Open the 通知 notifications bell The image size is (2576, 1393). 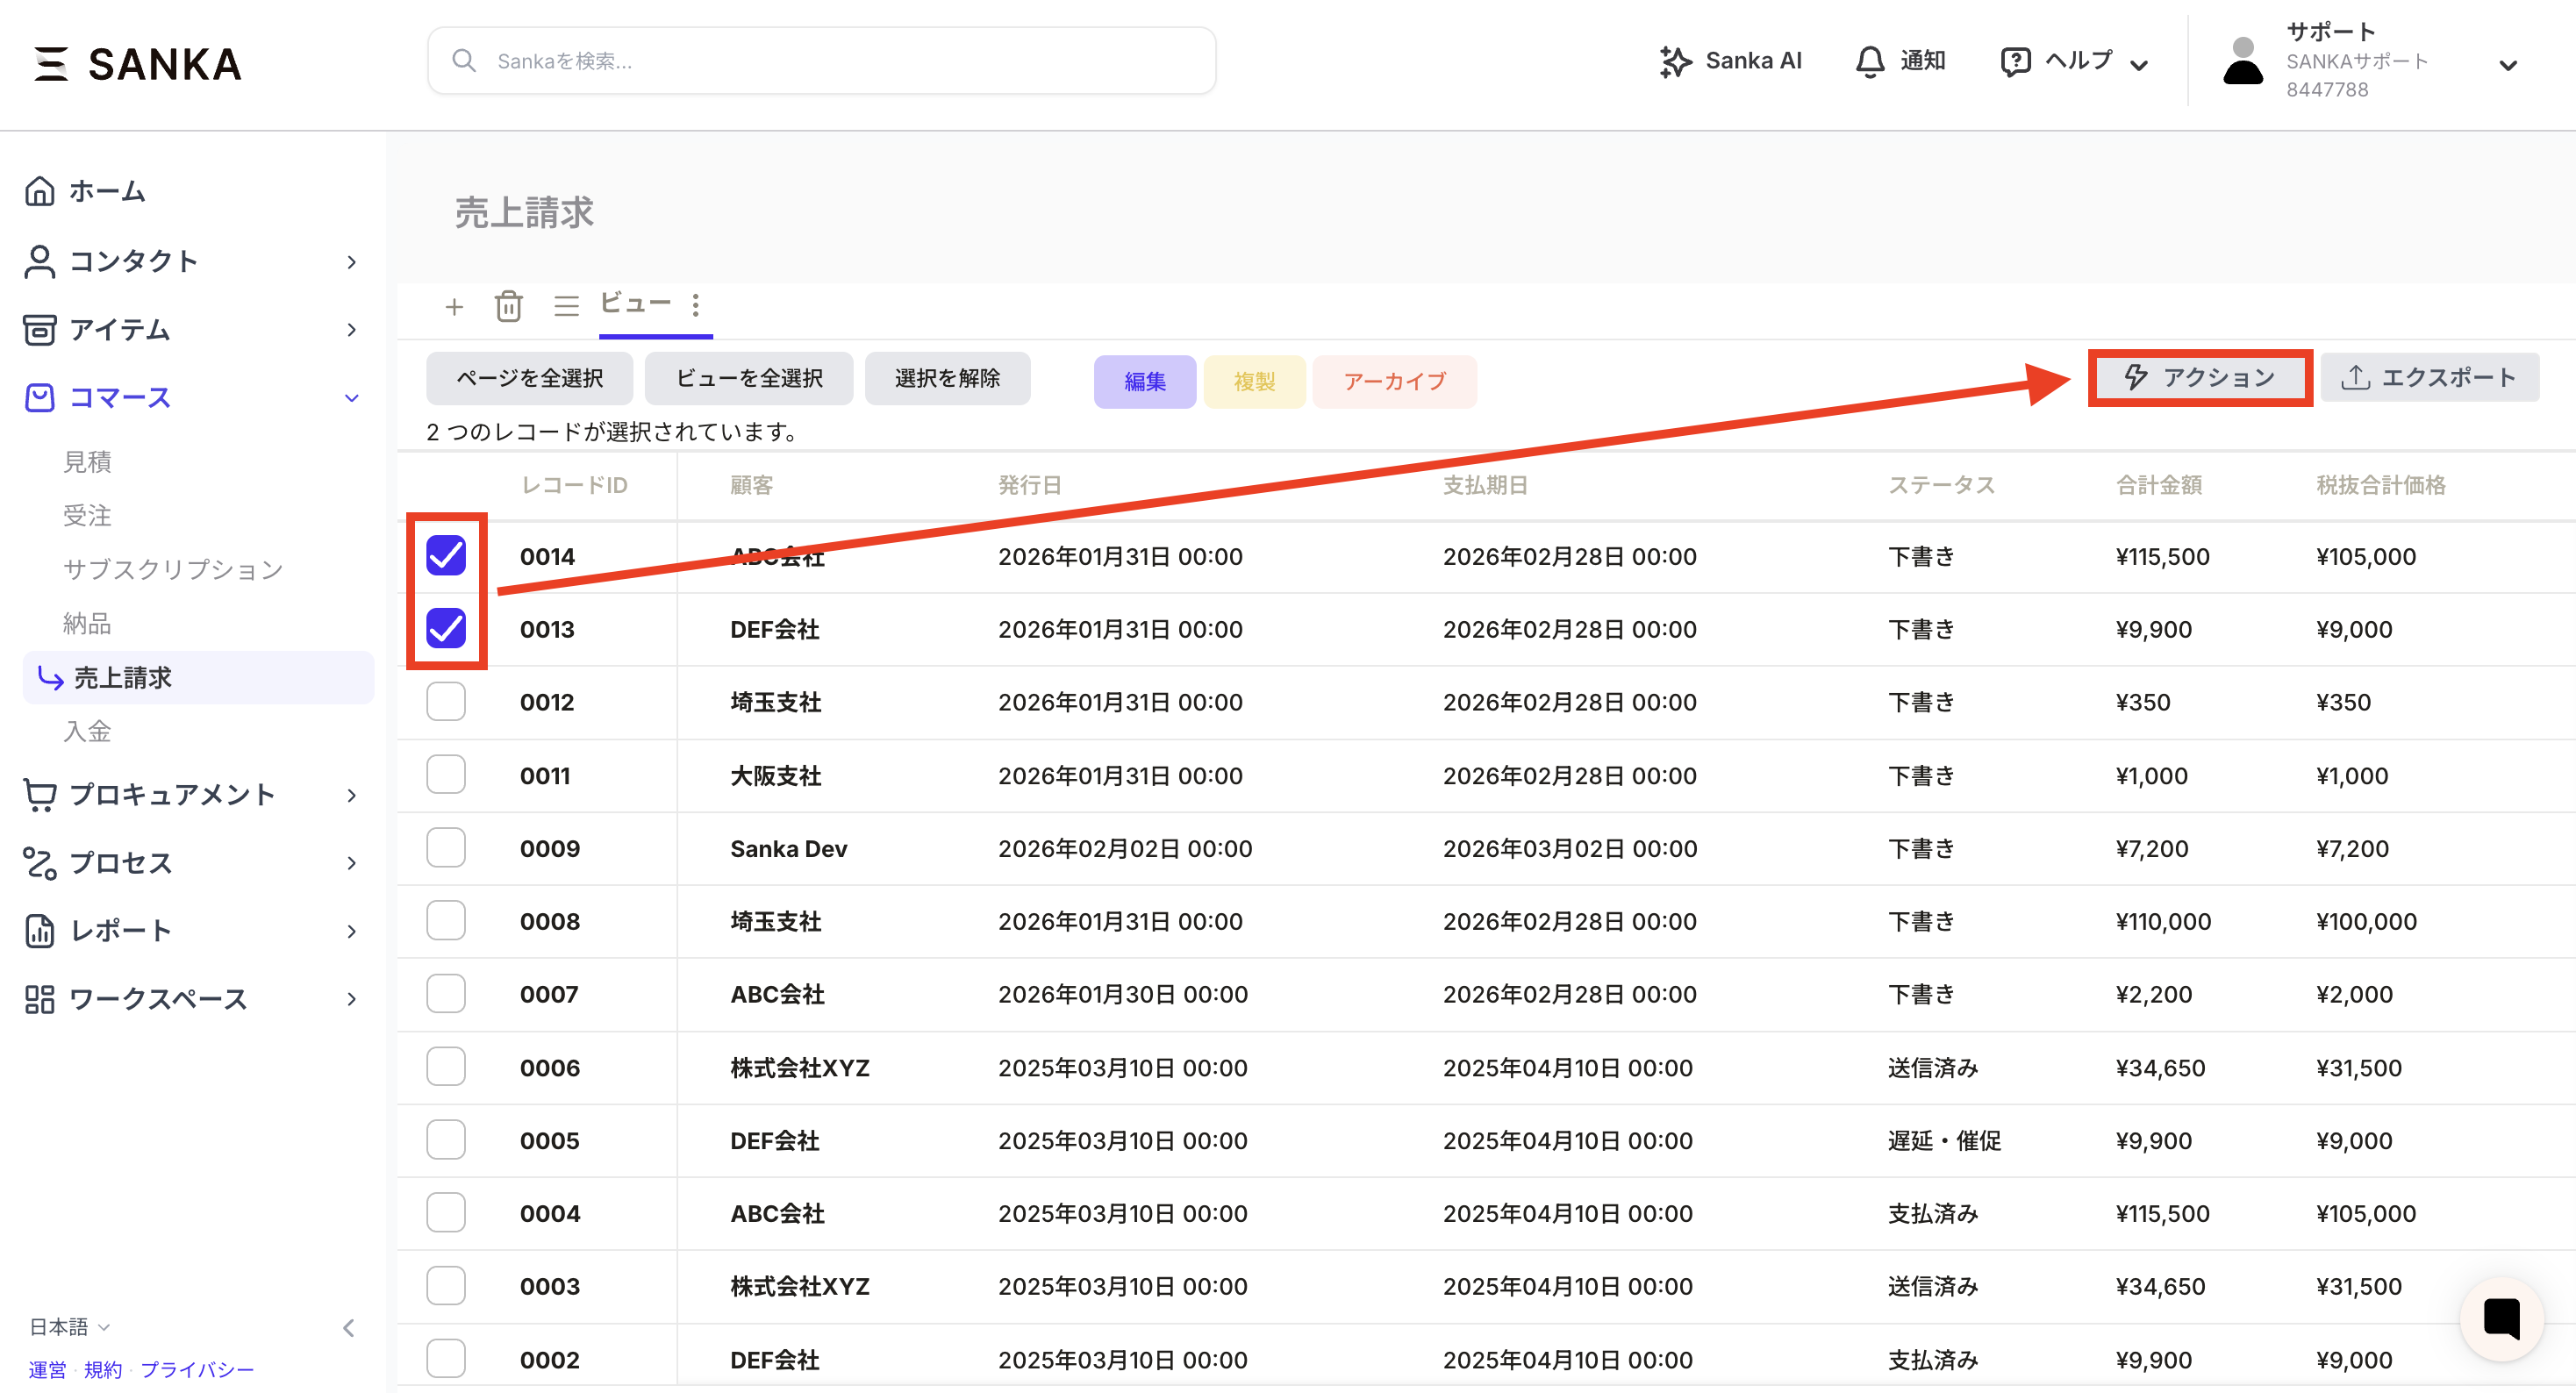1899,61
